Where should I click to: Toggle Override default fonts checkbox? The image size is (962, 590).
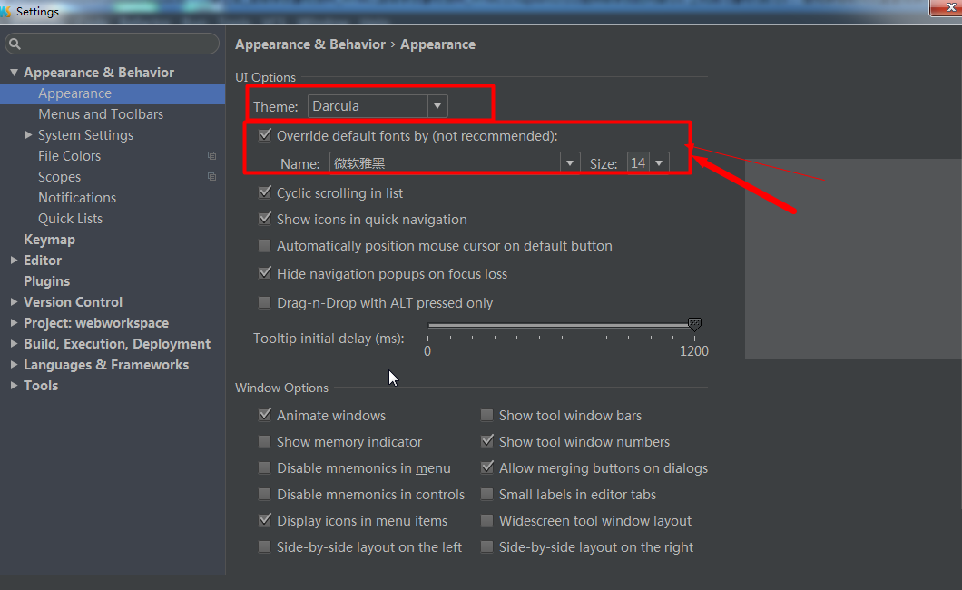(264, 135)
